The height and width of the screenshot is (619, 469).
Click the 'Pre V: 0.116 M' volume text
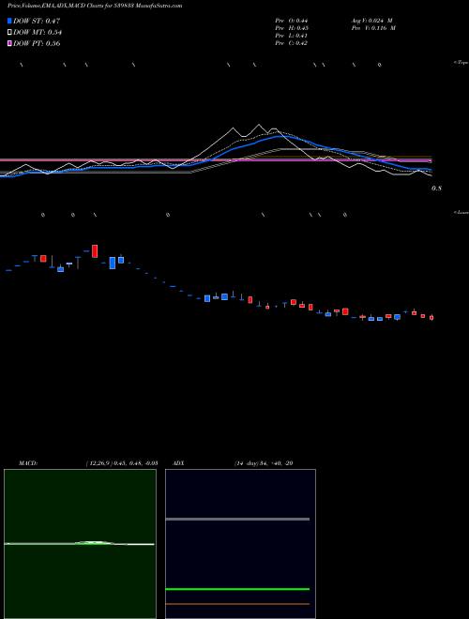pyautogui.click(x=373, y=28)
